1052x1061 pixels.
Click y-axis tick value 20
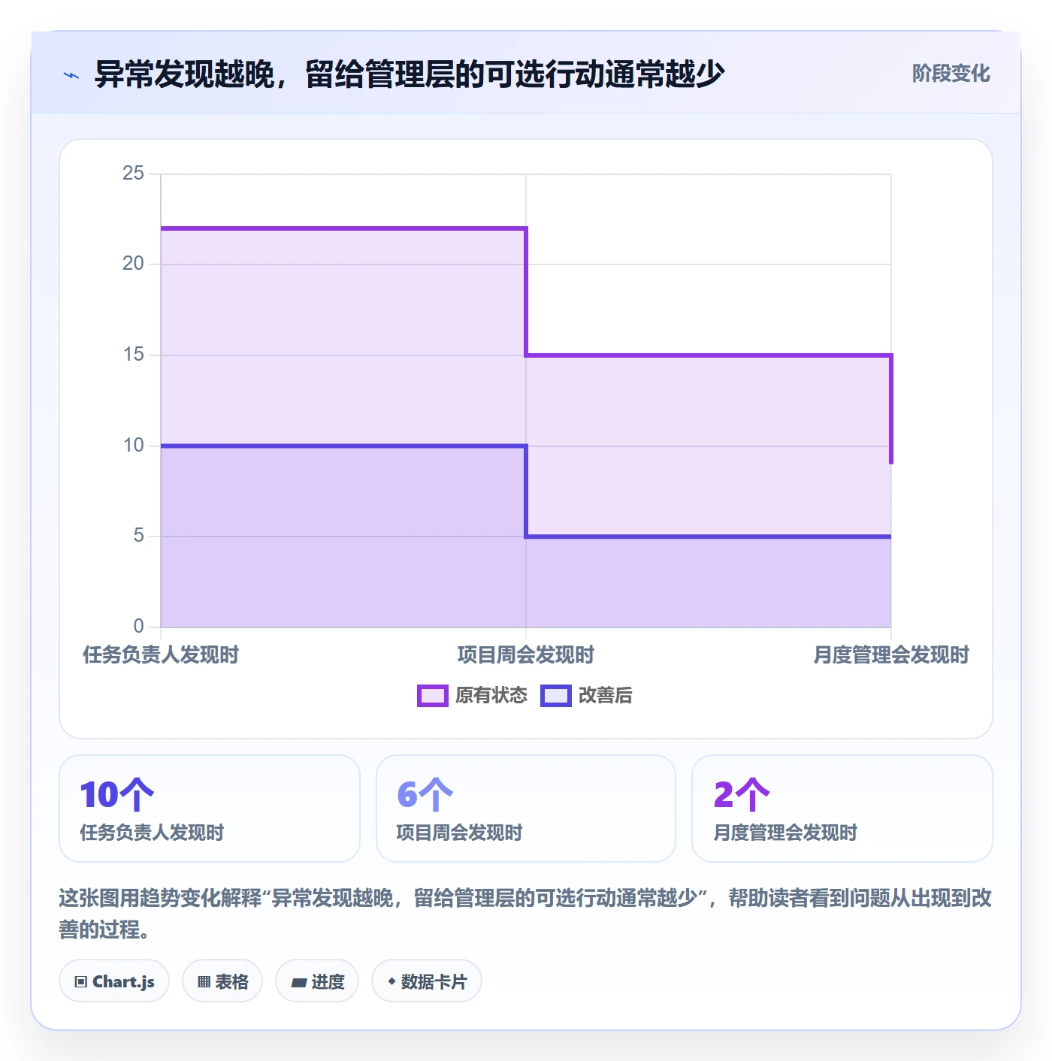[x=133, y=264]
